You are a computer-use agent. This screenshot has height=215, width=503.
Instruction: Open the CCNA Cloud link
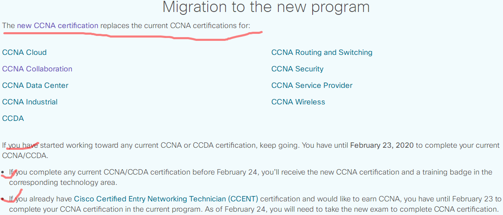point(24,52)
